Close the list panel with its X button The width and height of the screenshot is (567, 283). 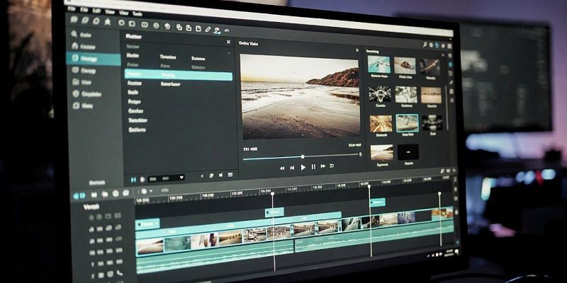coord(228,42)
